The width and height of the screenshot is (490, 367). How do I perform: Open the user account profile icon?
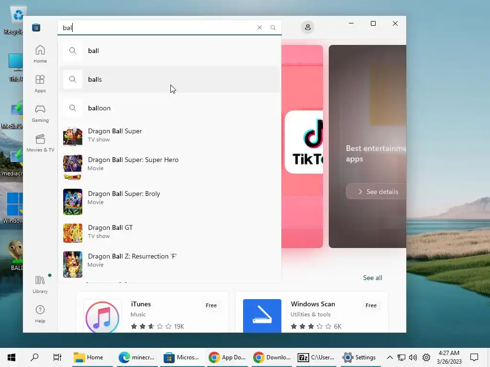[308, 27]
